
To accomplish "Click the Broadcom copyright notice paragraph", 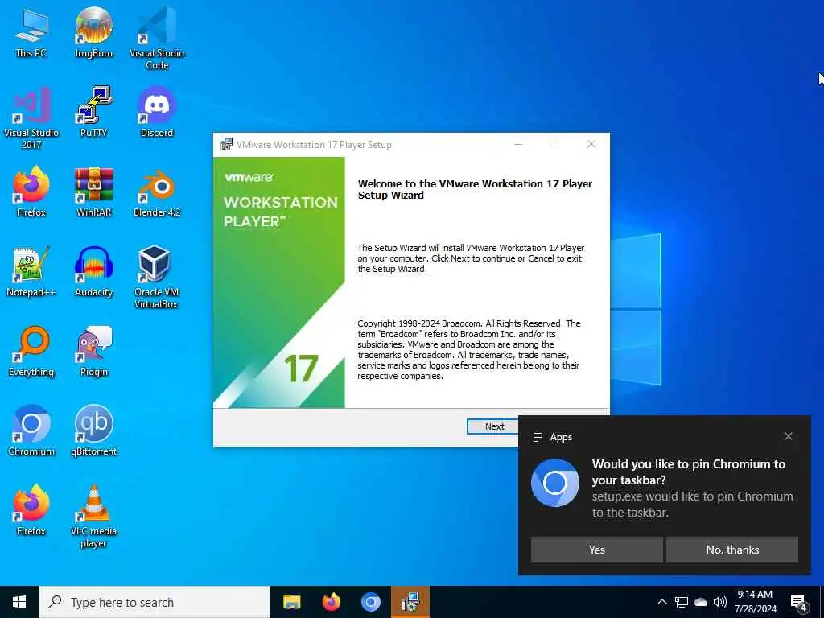I will (x=469, y=349).
